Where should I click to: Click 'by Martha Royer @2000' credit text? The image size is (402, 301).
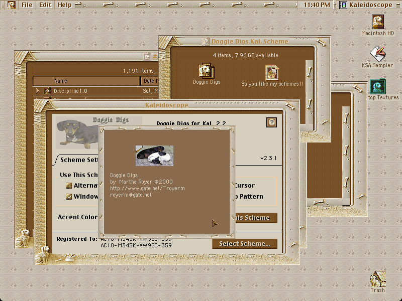coord(141,182)
